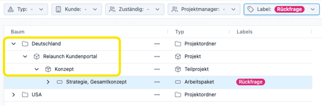
Task: Collapse the Deutschland folder
Action: point(14,44)
